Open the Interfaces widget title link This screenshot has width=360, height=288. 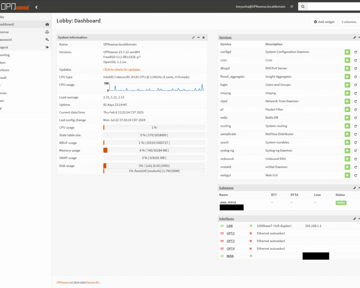point(226,219)
